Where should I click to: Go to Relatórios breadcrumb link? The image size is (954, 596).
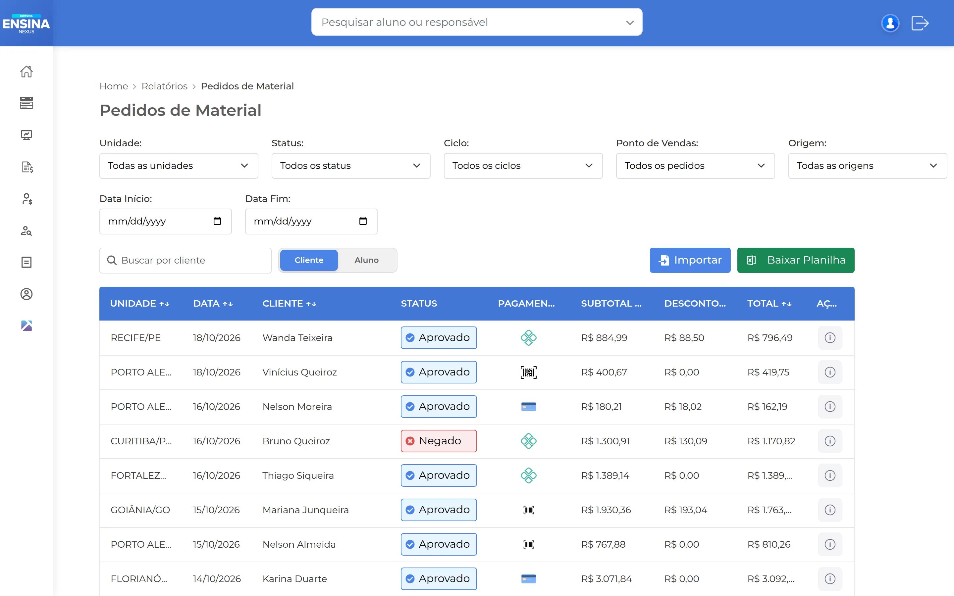click(164, 86)
